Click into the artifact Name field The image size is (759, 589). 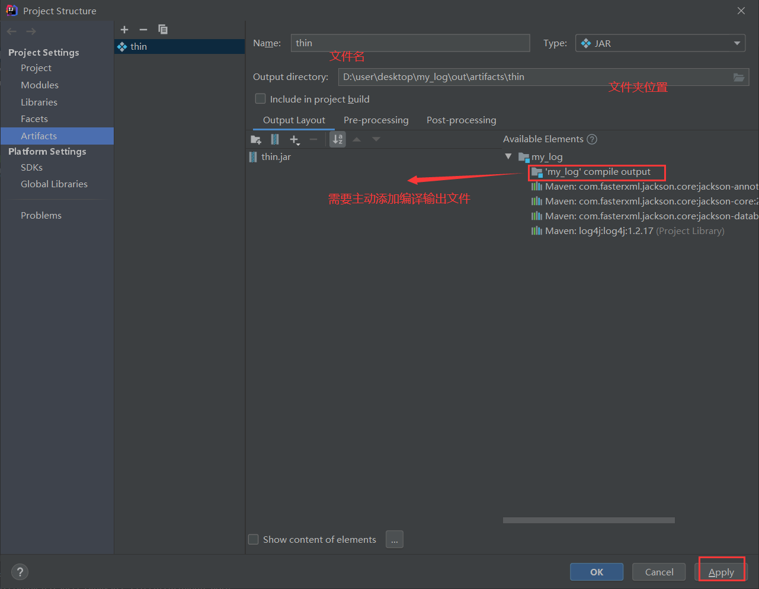coord(410,43)
